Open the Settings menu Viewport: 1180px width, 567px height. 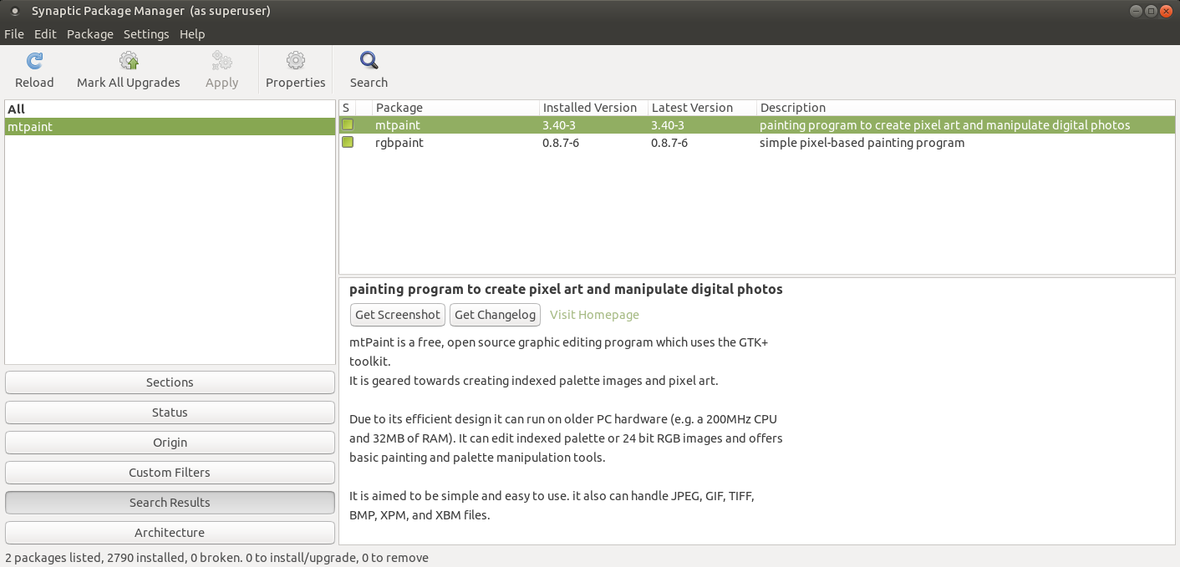click(x=146, y=34)
